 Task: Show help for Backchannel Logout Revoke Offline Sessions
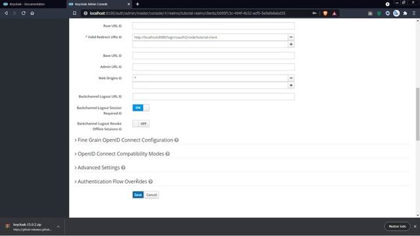120,129
